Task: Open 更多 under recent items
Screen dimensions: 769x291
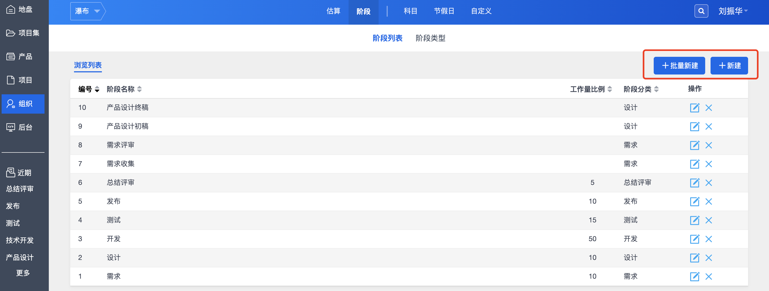Action: click(23, 273)
